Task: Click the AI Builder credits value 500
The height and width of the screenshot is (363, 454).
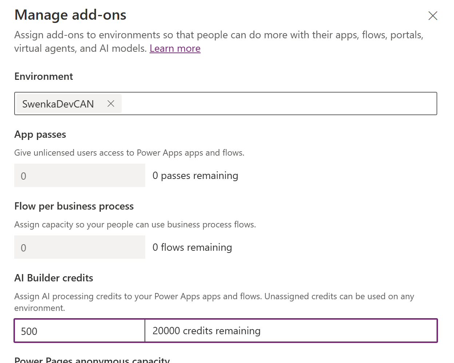Action: pyautogui.click(x=79, y=331)
